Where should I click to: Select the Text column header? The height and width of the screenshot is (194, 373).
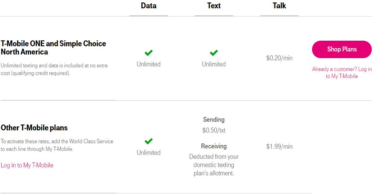(214, 6)
